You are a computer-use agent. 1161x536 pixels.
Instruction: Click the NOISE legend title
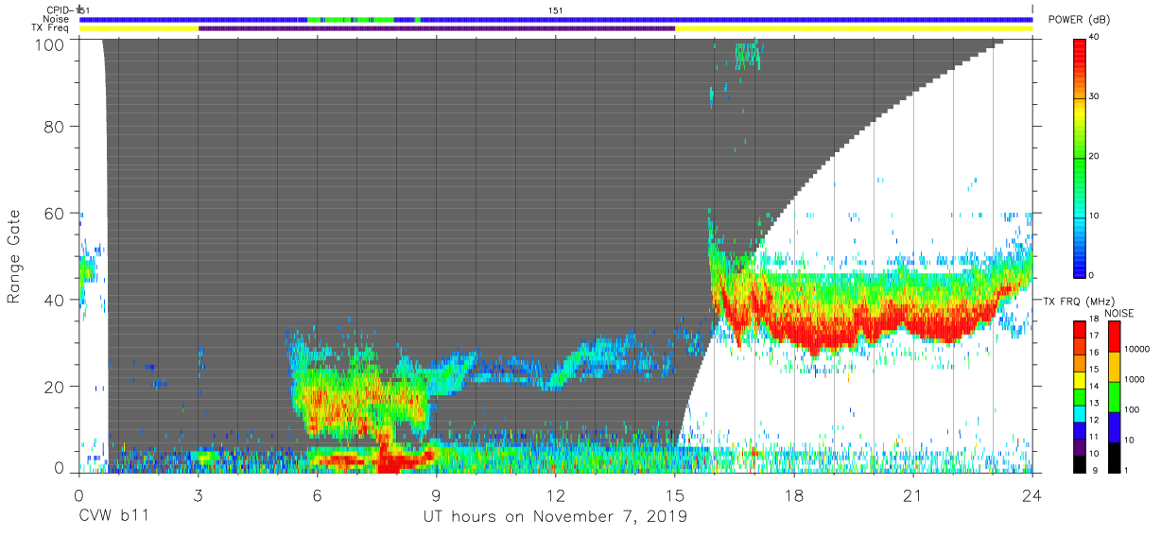coord(1118,313)
